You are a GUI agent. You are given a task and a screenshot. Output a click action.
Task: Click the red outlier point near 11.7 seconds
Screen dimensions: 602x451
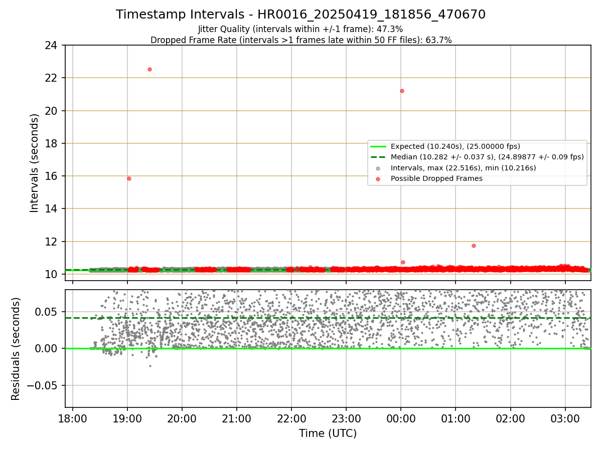point(474,246)
